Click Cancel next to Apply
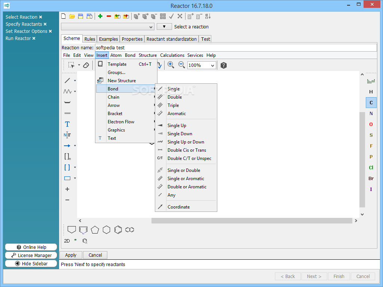The width and height of the screenshot is (383, 287). pyautogui.click(x=95, y=255)
